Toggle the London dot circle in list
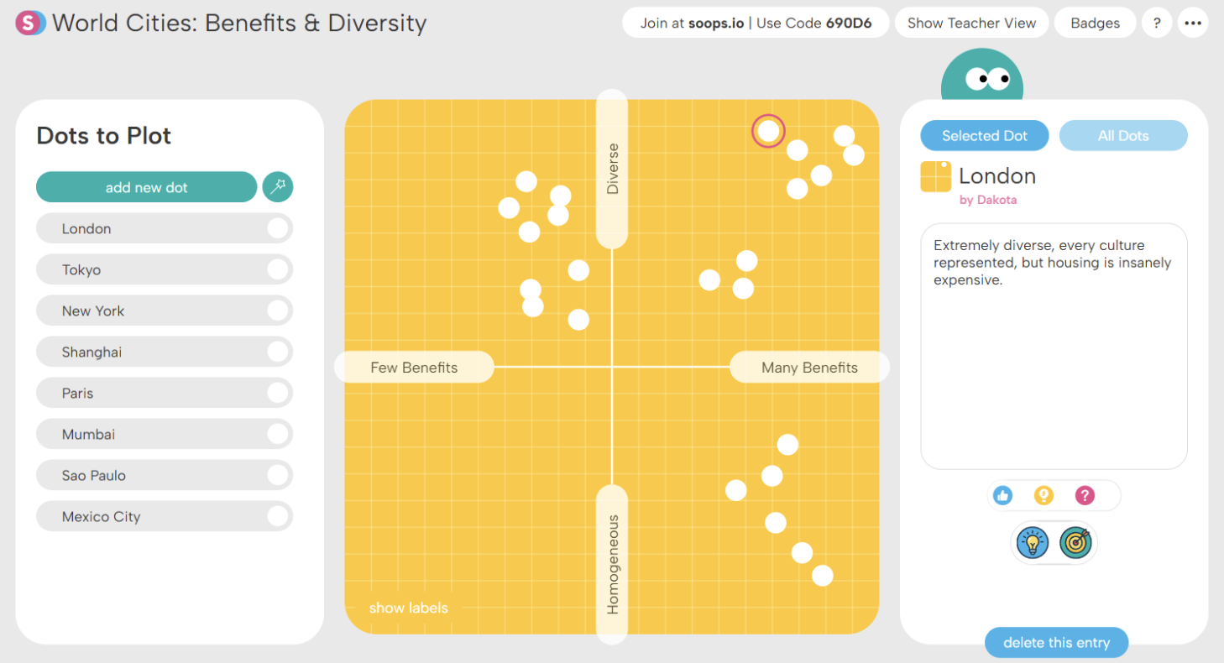 point(278,228)
